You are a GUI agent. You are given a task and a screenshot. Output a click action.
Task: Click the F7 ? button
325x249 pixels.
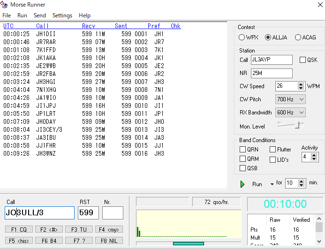pyautogui.click(x=79, y=241)
